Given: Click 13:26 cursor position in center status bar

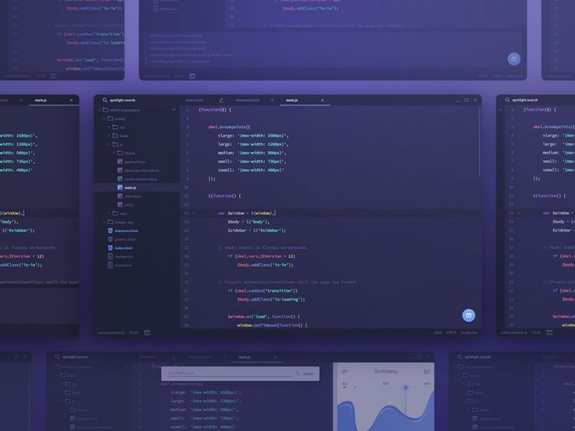Looking at the screenshot, I should click(x=134, y=333).
